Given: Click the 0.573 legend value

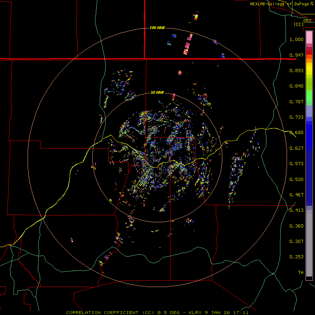Looking at the screenshot, I should [x=296, y=164].
